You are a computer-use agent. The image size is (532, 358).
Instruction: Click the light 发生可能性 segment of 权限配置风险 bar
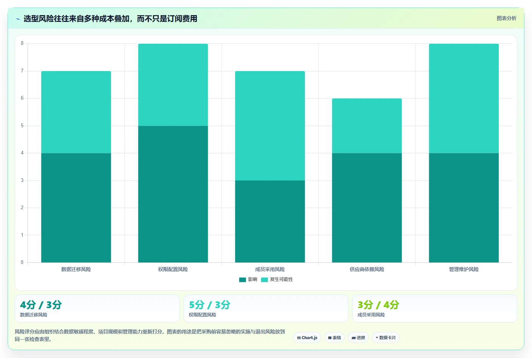click(173, 85)
